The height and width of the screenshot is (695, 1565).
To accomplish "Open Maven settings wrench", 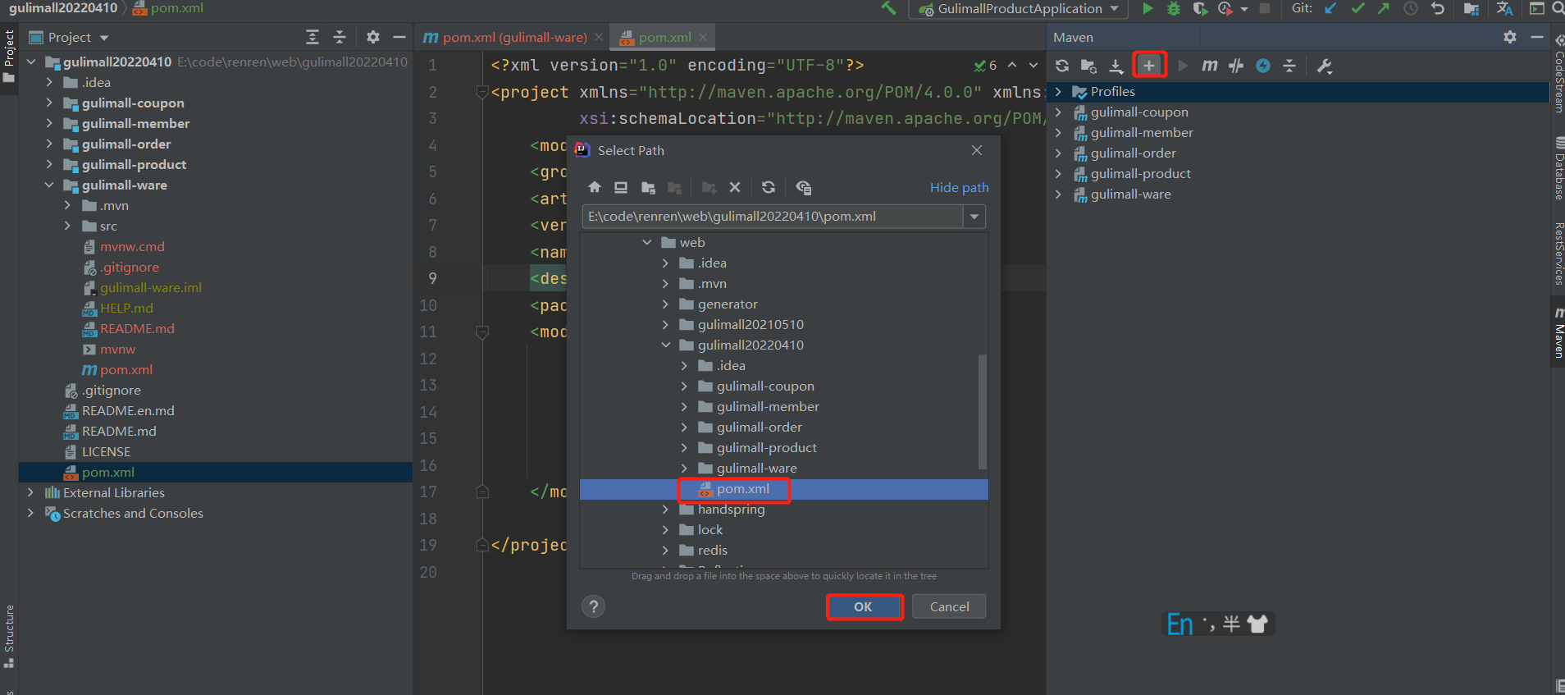I will click(1325, 66).
